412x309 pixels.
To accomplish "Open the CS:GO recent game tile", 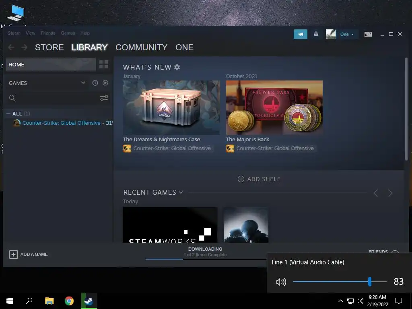I will pyautogui.click(x=246, y=225).
